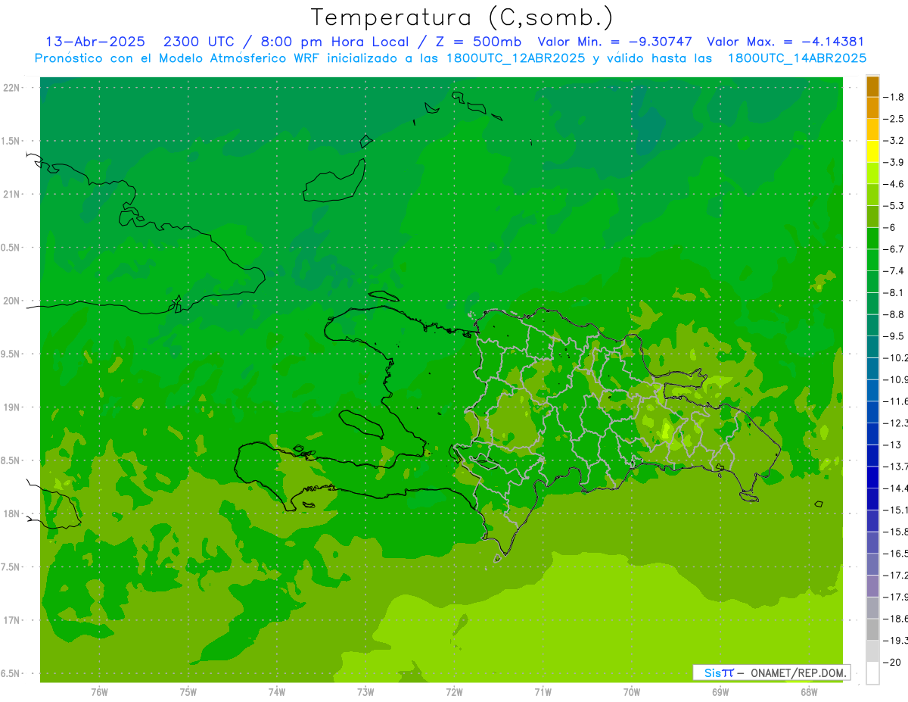Screen dimensions: 908x702
Task: Click the teal swatch between -9.5 and -10.2
Action: 872,348
